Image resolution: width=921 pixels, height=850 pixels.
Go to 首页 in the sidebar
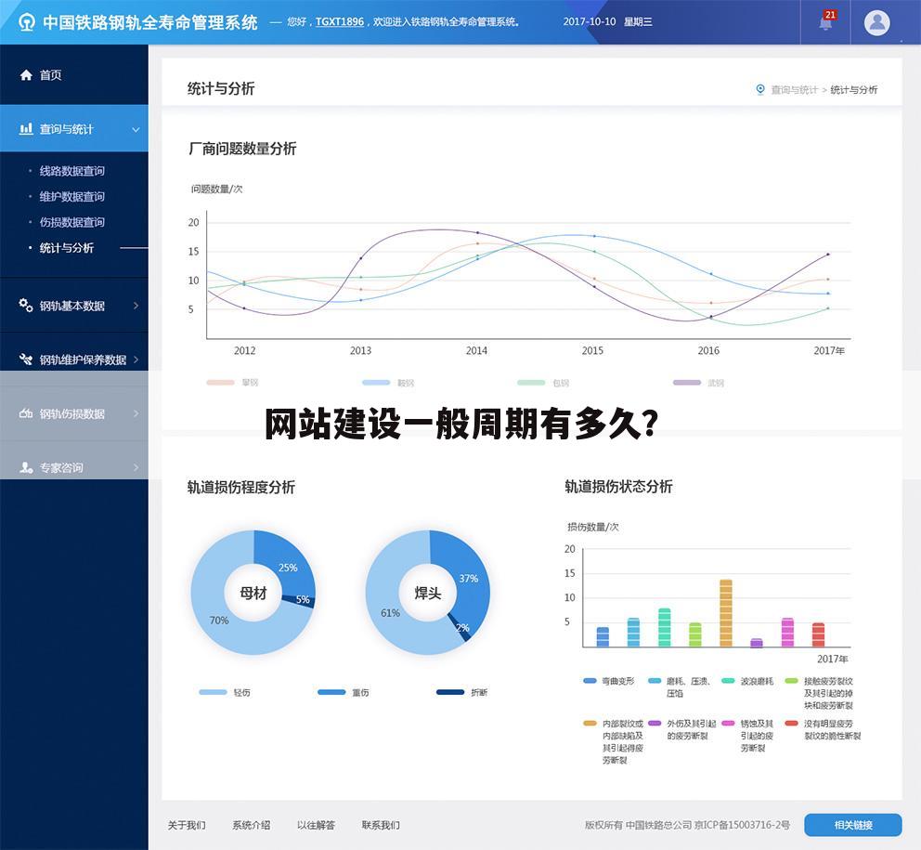pyautogui.click(x=50, y=75)
